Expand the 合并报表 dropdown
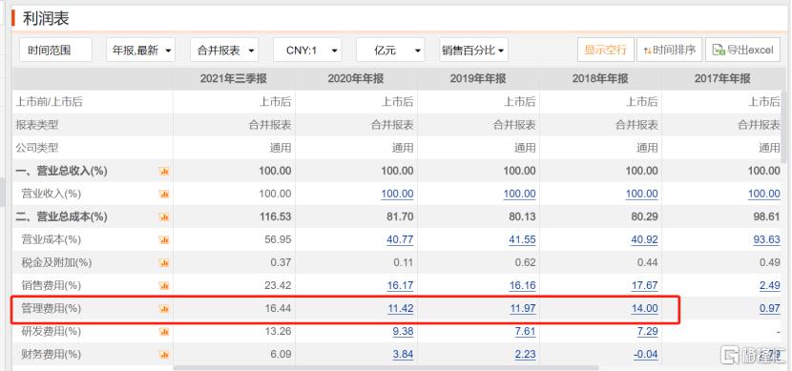This screenshot has width=792, height=371. [x=224, y=50]
